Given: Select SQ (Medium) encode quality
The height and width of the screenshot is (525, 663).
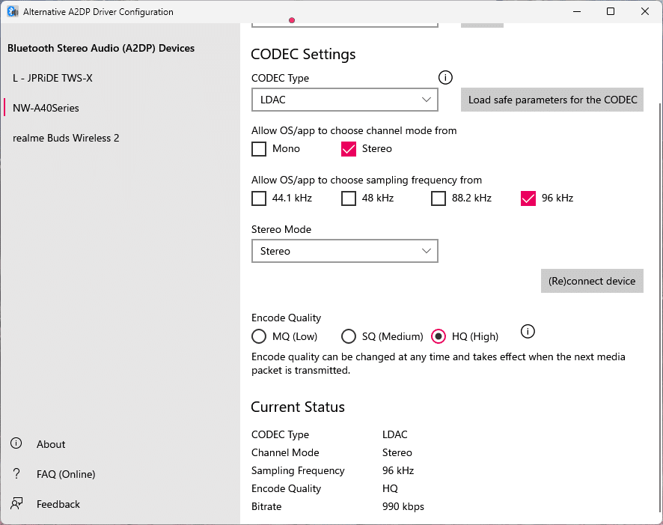Looking at the screenshot, I should click(x=348, y=336).
